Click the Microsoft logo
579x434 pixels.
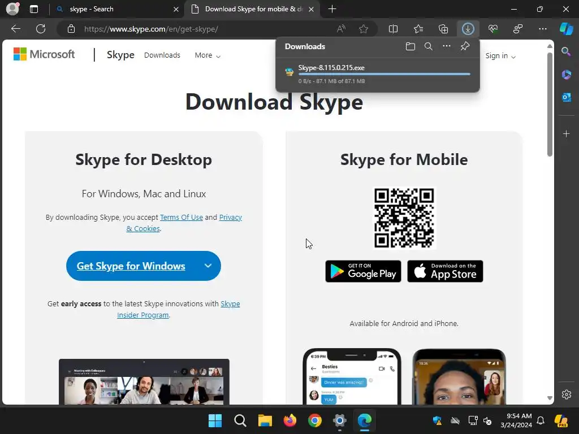click(44, 54)
